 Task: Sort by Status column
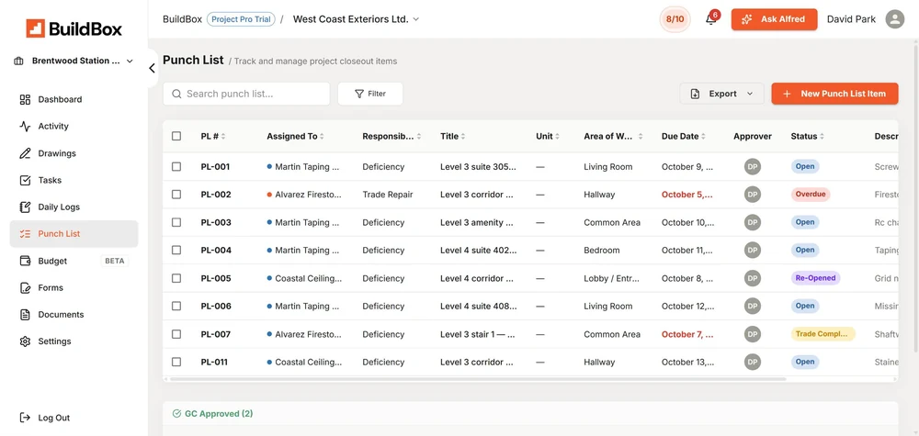808,137
